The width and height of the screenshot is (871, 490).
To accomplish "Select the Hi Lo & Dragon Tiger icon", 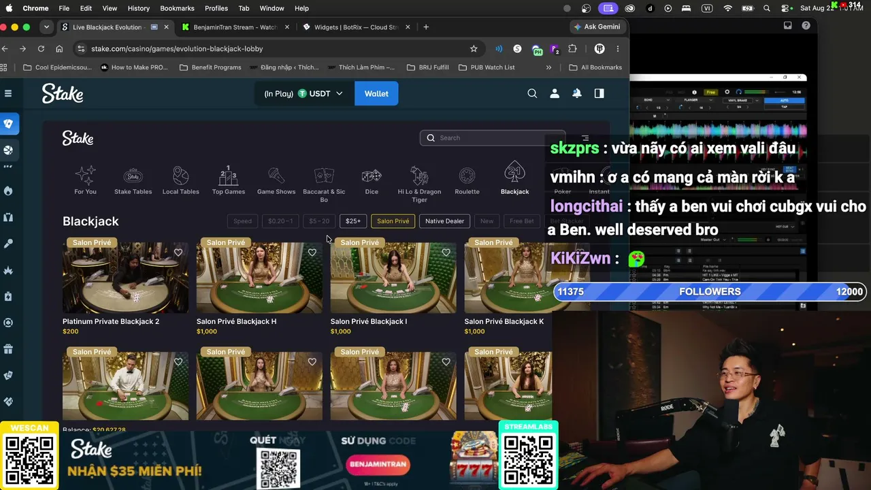I will tap(419, 176).
